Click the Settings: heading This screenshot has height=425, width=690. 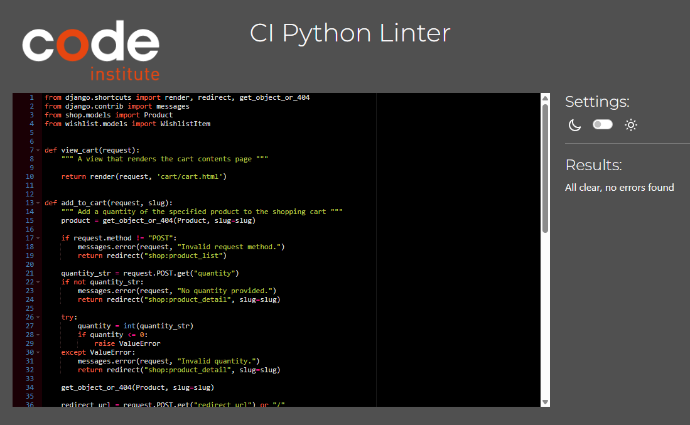click(597, 102)
